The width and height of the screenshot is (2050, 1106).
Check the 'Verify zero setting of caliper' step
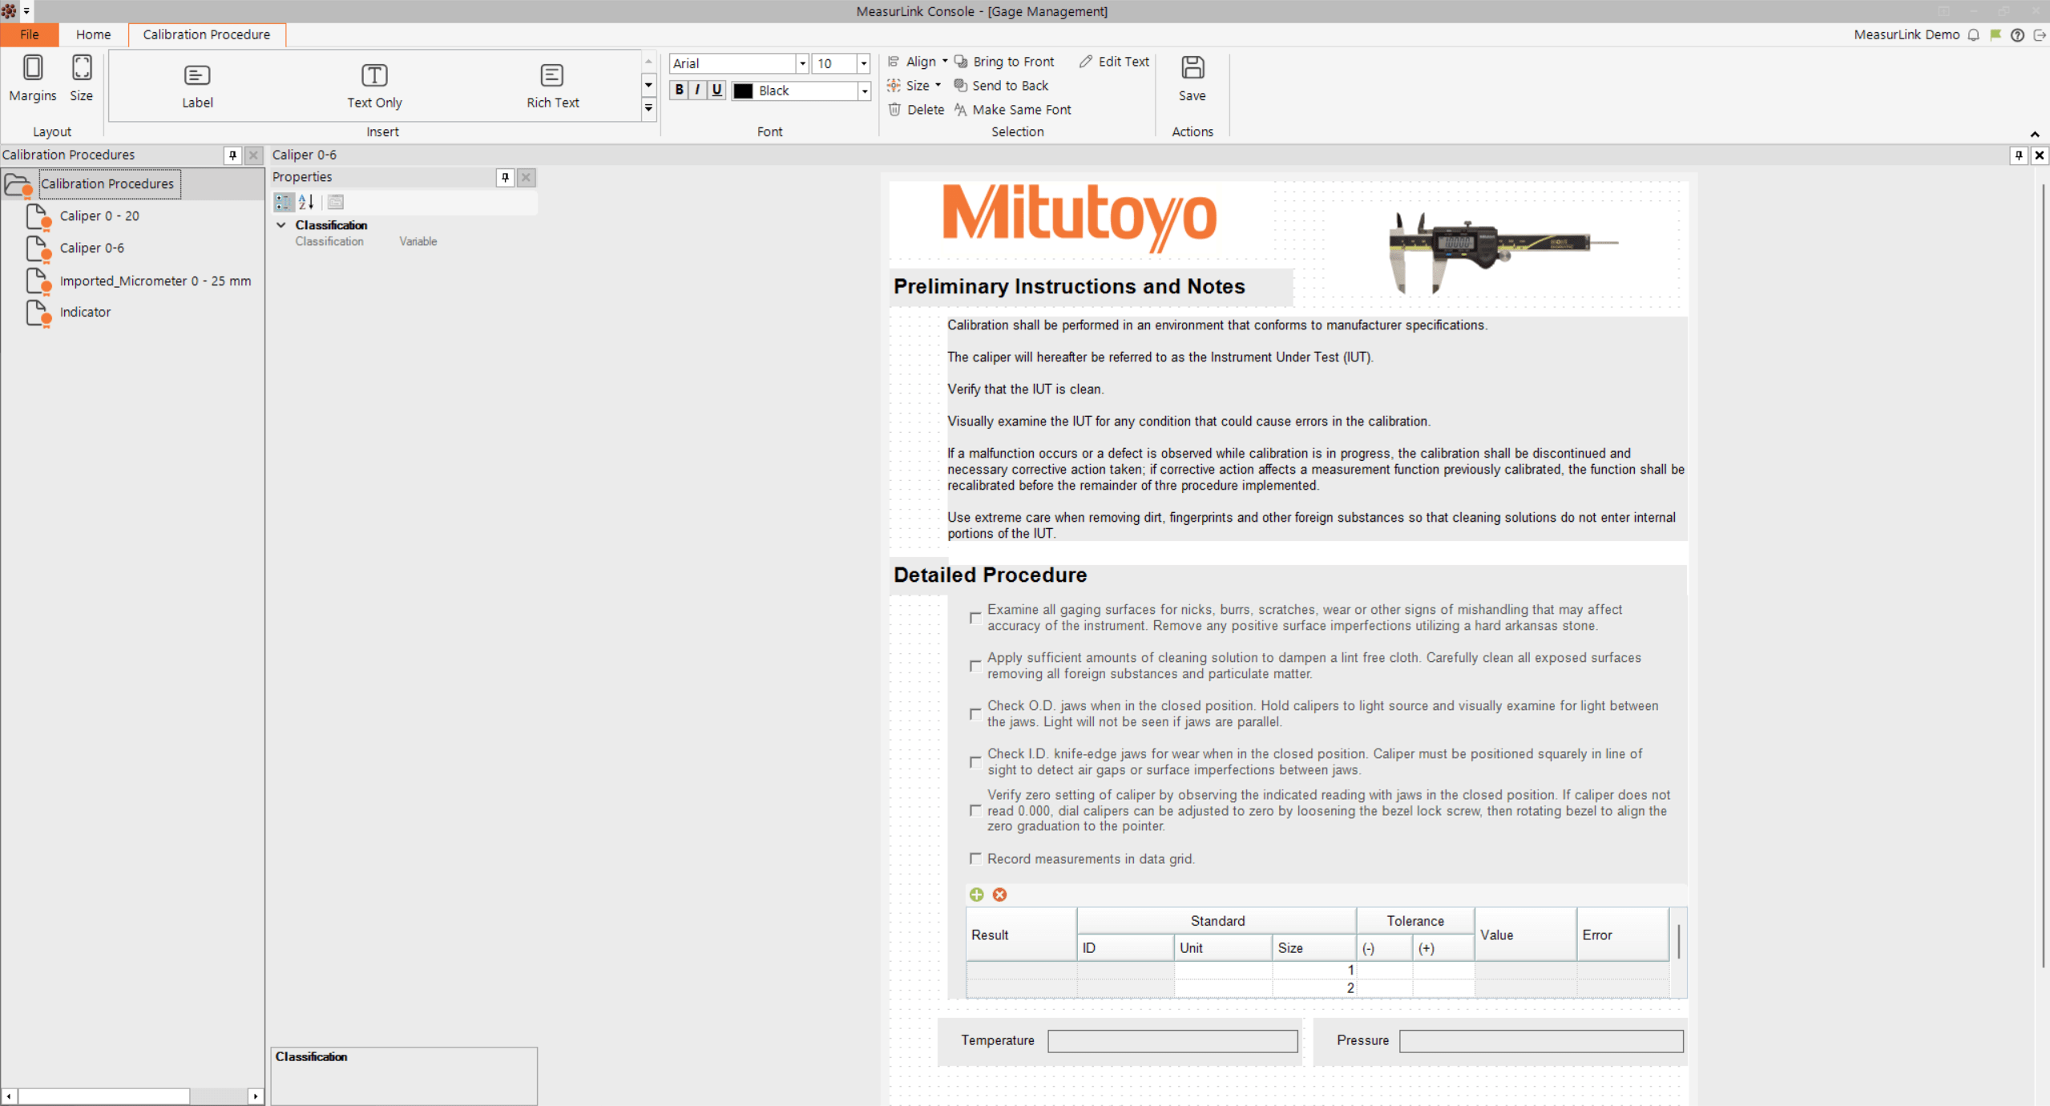tap(975, 810)
